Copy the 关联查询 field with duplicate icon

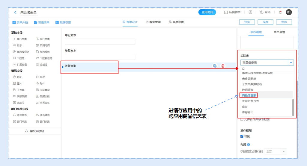tap(215, 66)
